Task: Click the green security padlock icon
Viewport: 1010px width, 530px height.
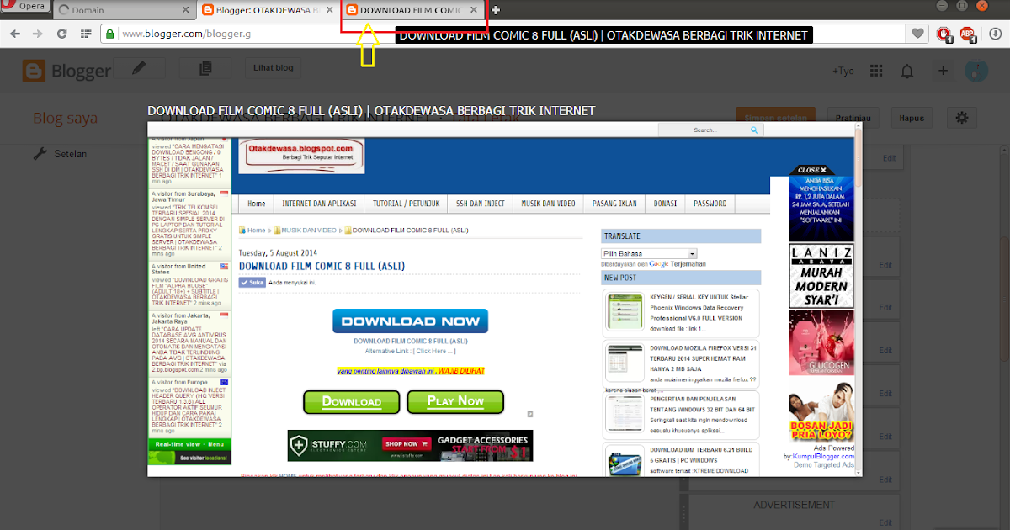Action: pyautogui.click(x=109, y=34)
